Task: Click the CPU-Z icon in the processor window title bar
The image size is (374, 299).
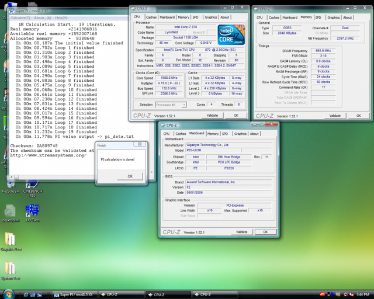Action: [133, 9]
